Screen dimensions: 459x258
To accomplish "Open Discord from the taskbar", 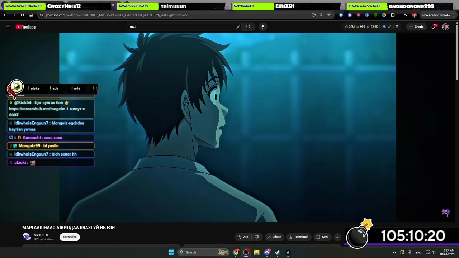I will (x=267, y=252).
